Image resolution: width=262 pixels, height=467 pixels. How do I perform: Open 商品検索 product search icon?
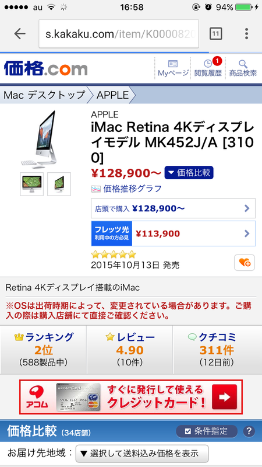pyautogui.click(x=243, y=68)
